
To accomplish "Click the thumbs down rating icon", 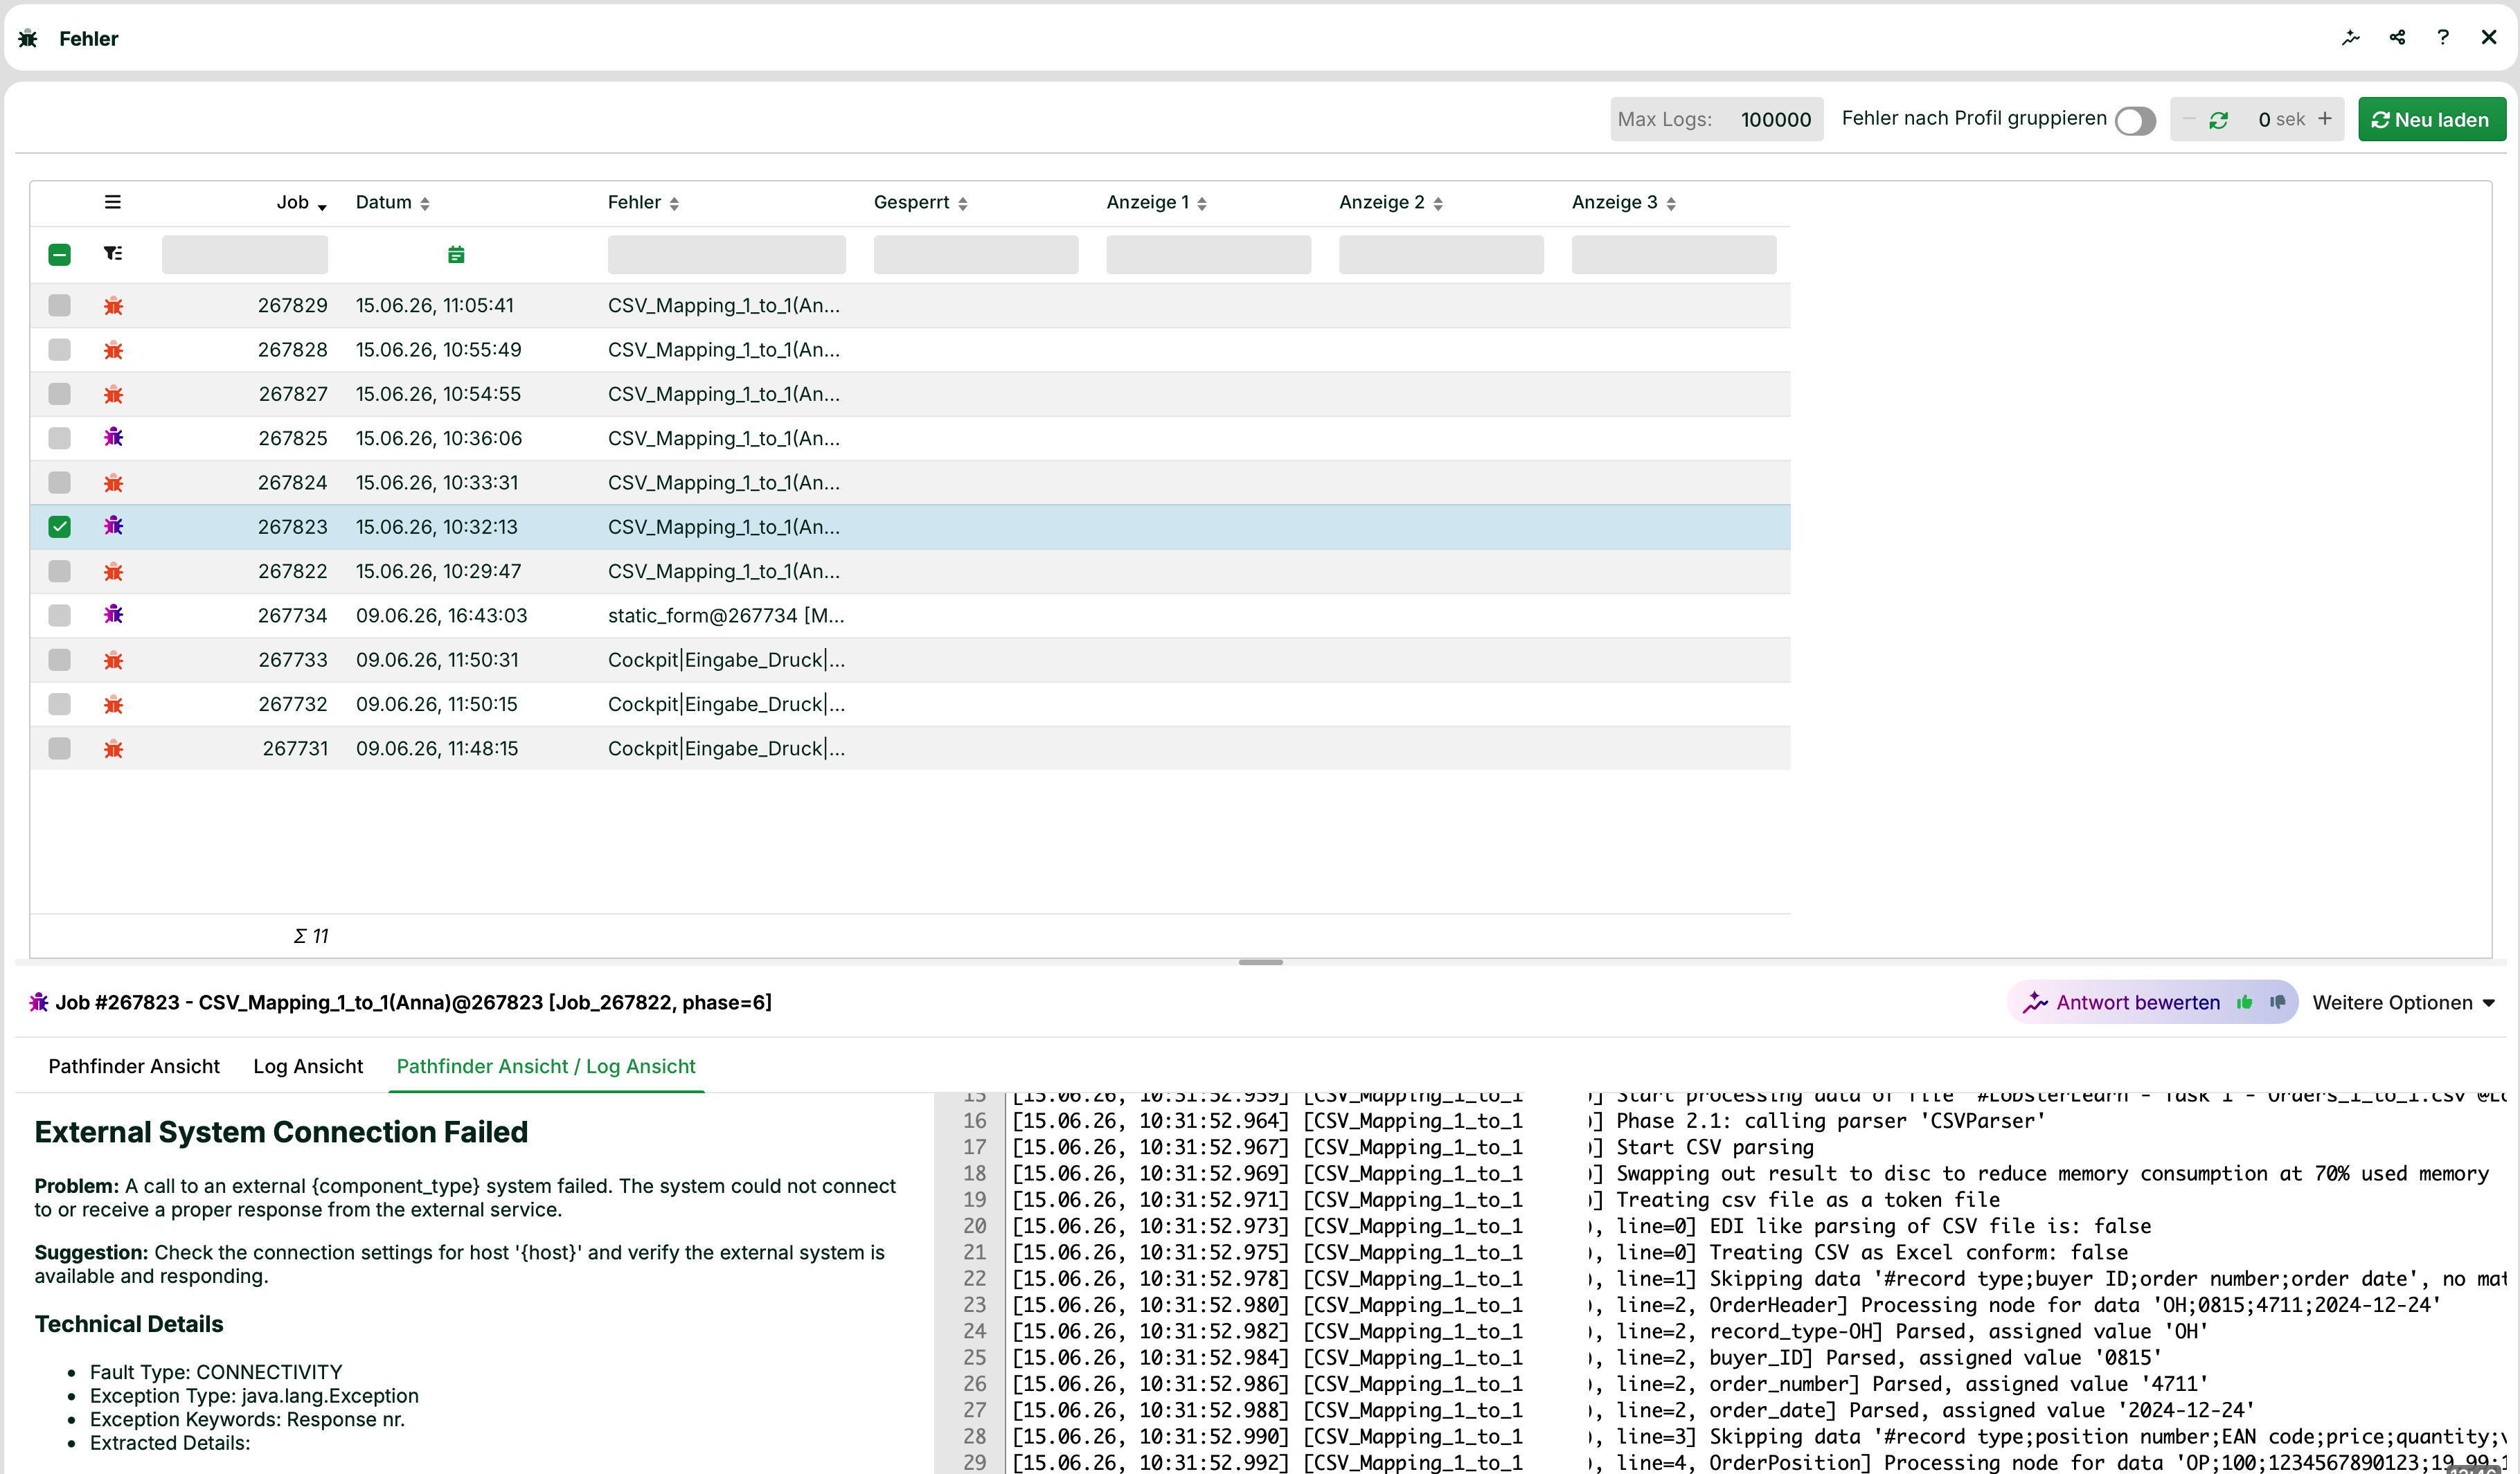I will (x=2278, y=1003).
